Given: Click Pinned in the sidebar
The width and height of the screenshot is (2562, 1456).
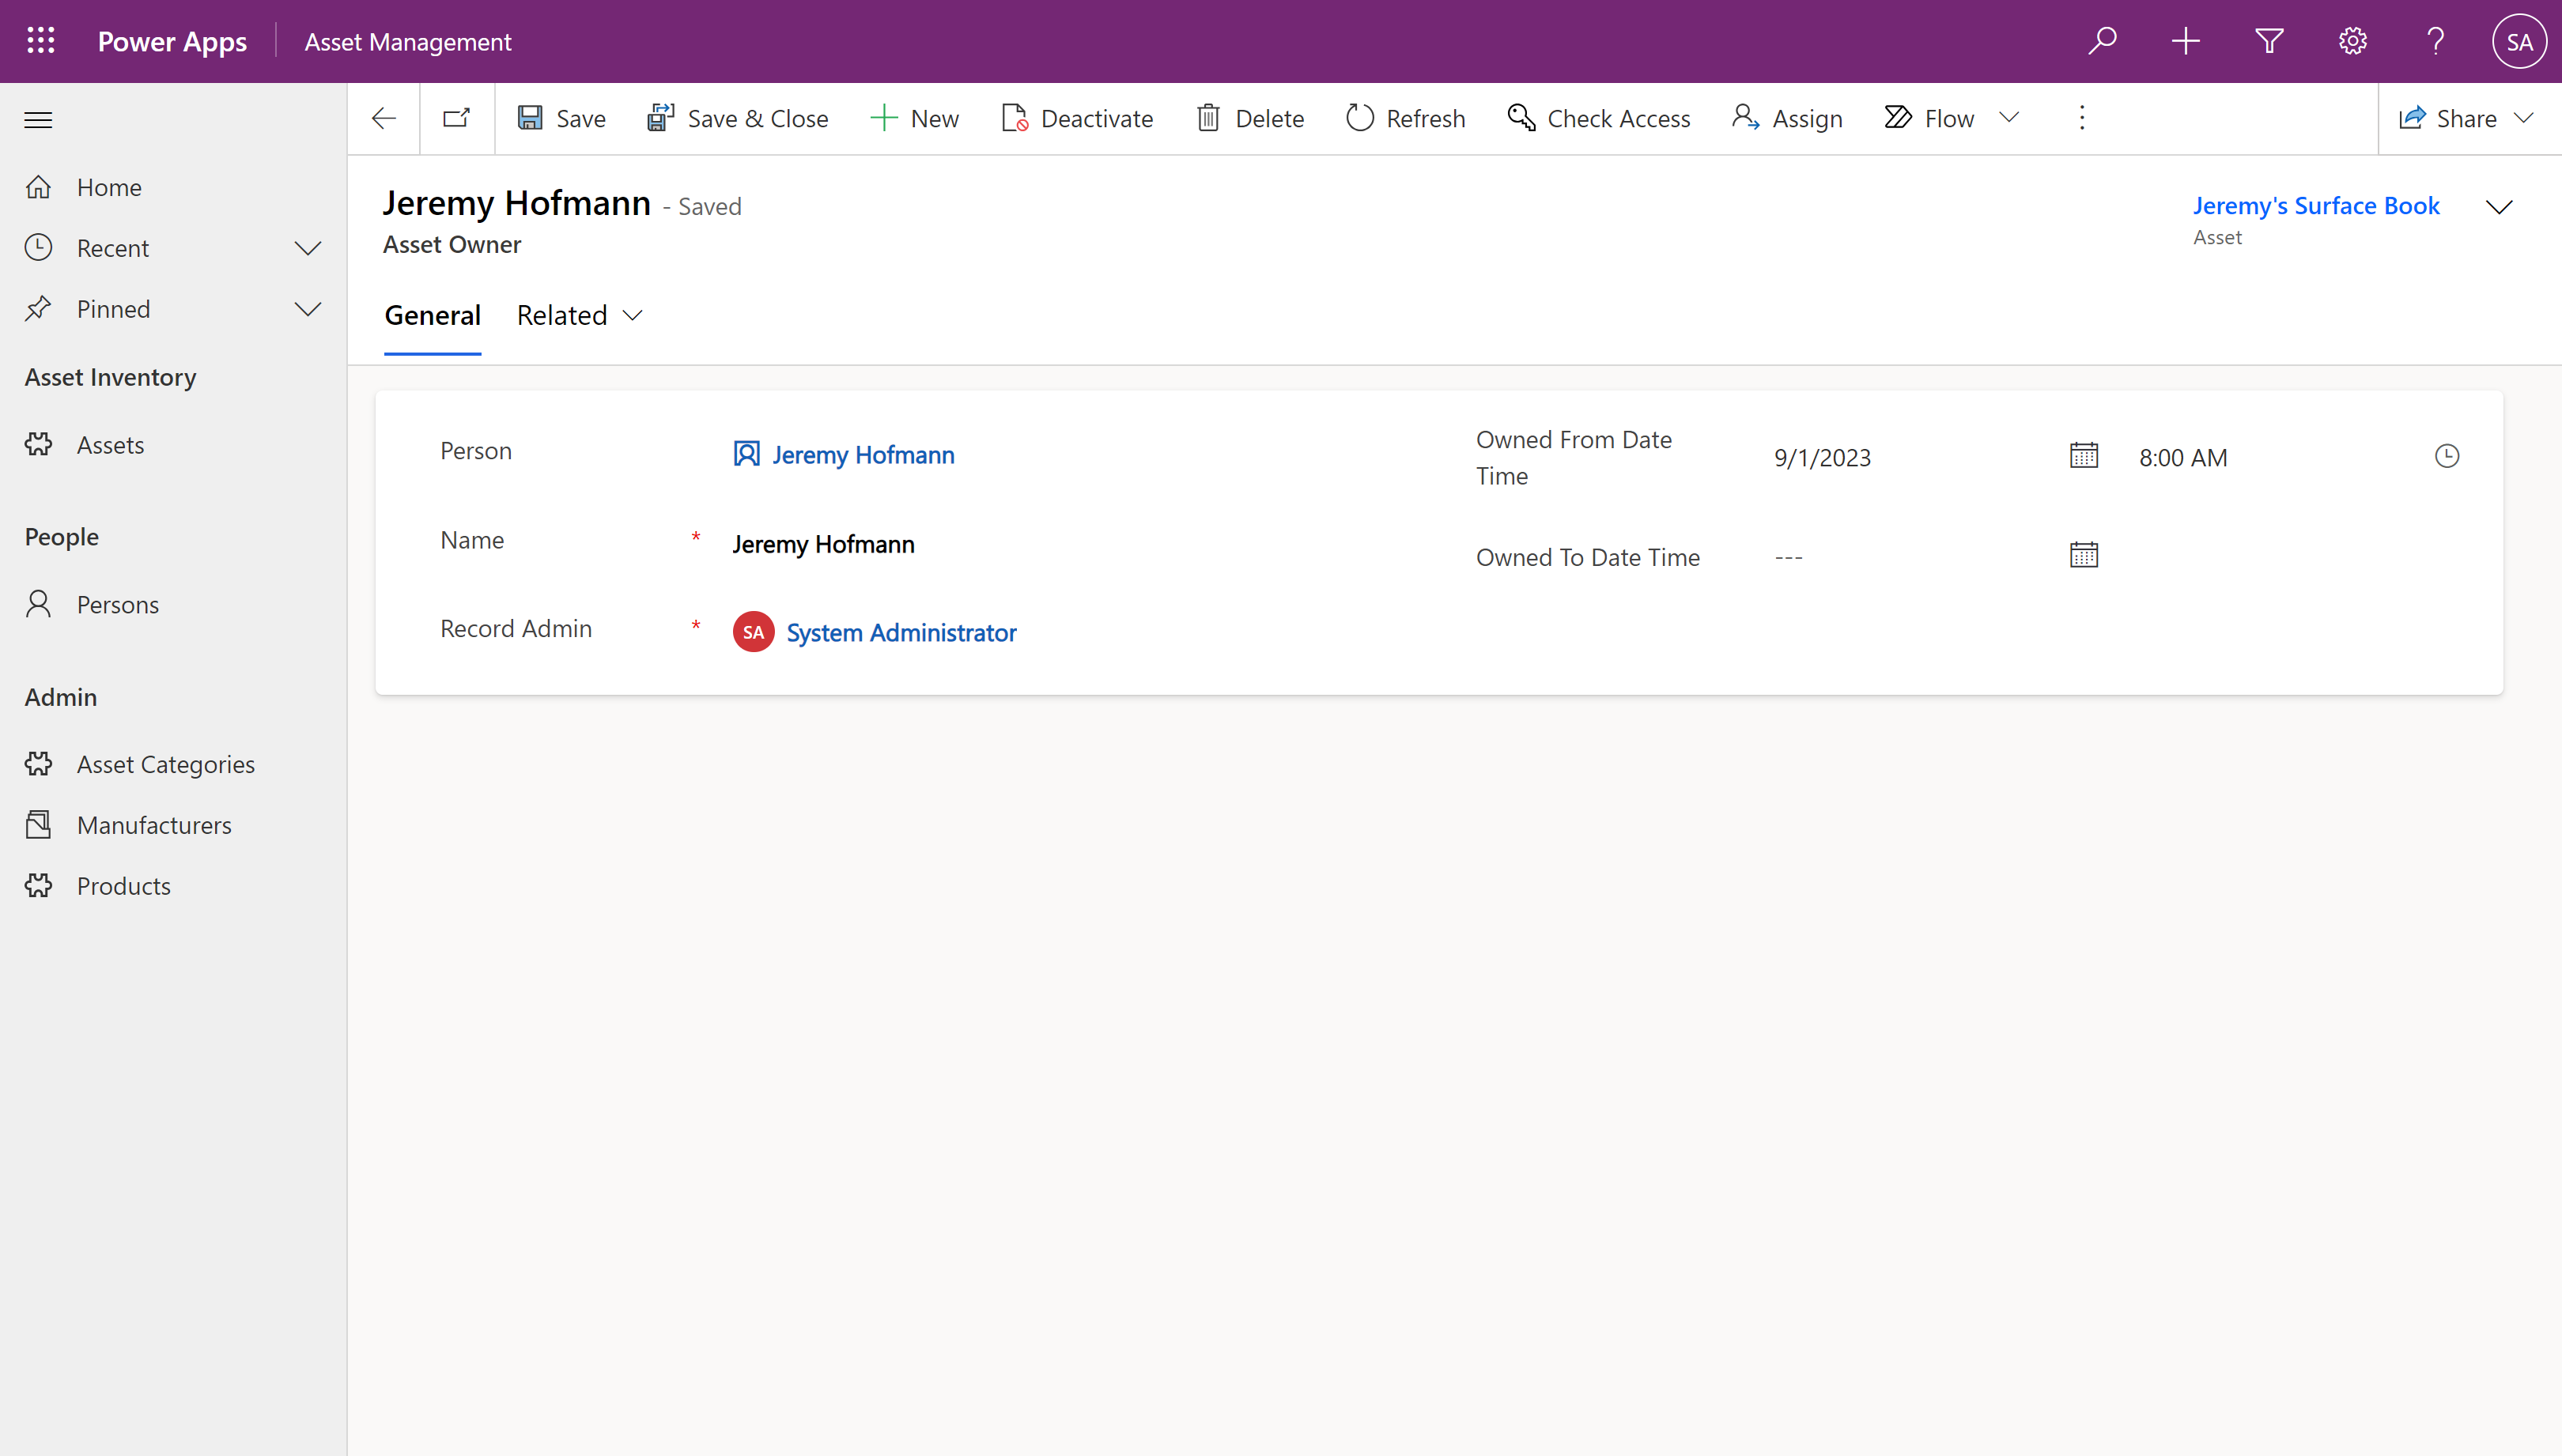Looking at the screenshot, I should click(x=113, y=309).
